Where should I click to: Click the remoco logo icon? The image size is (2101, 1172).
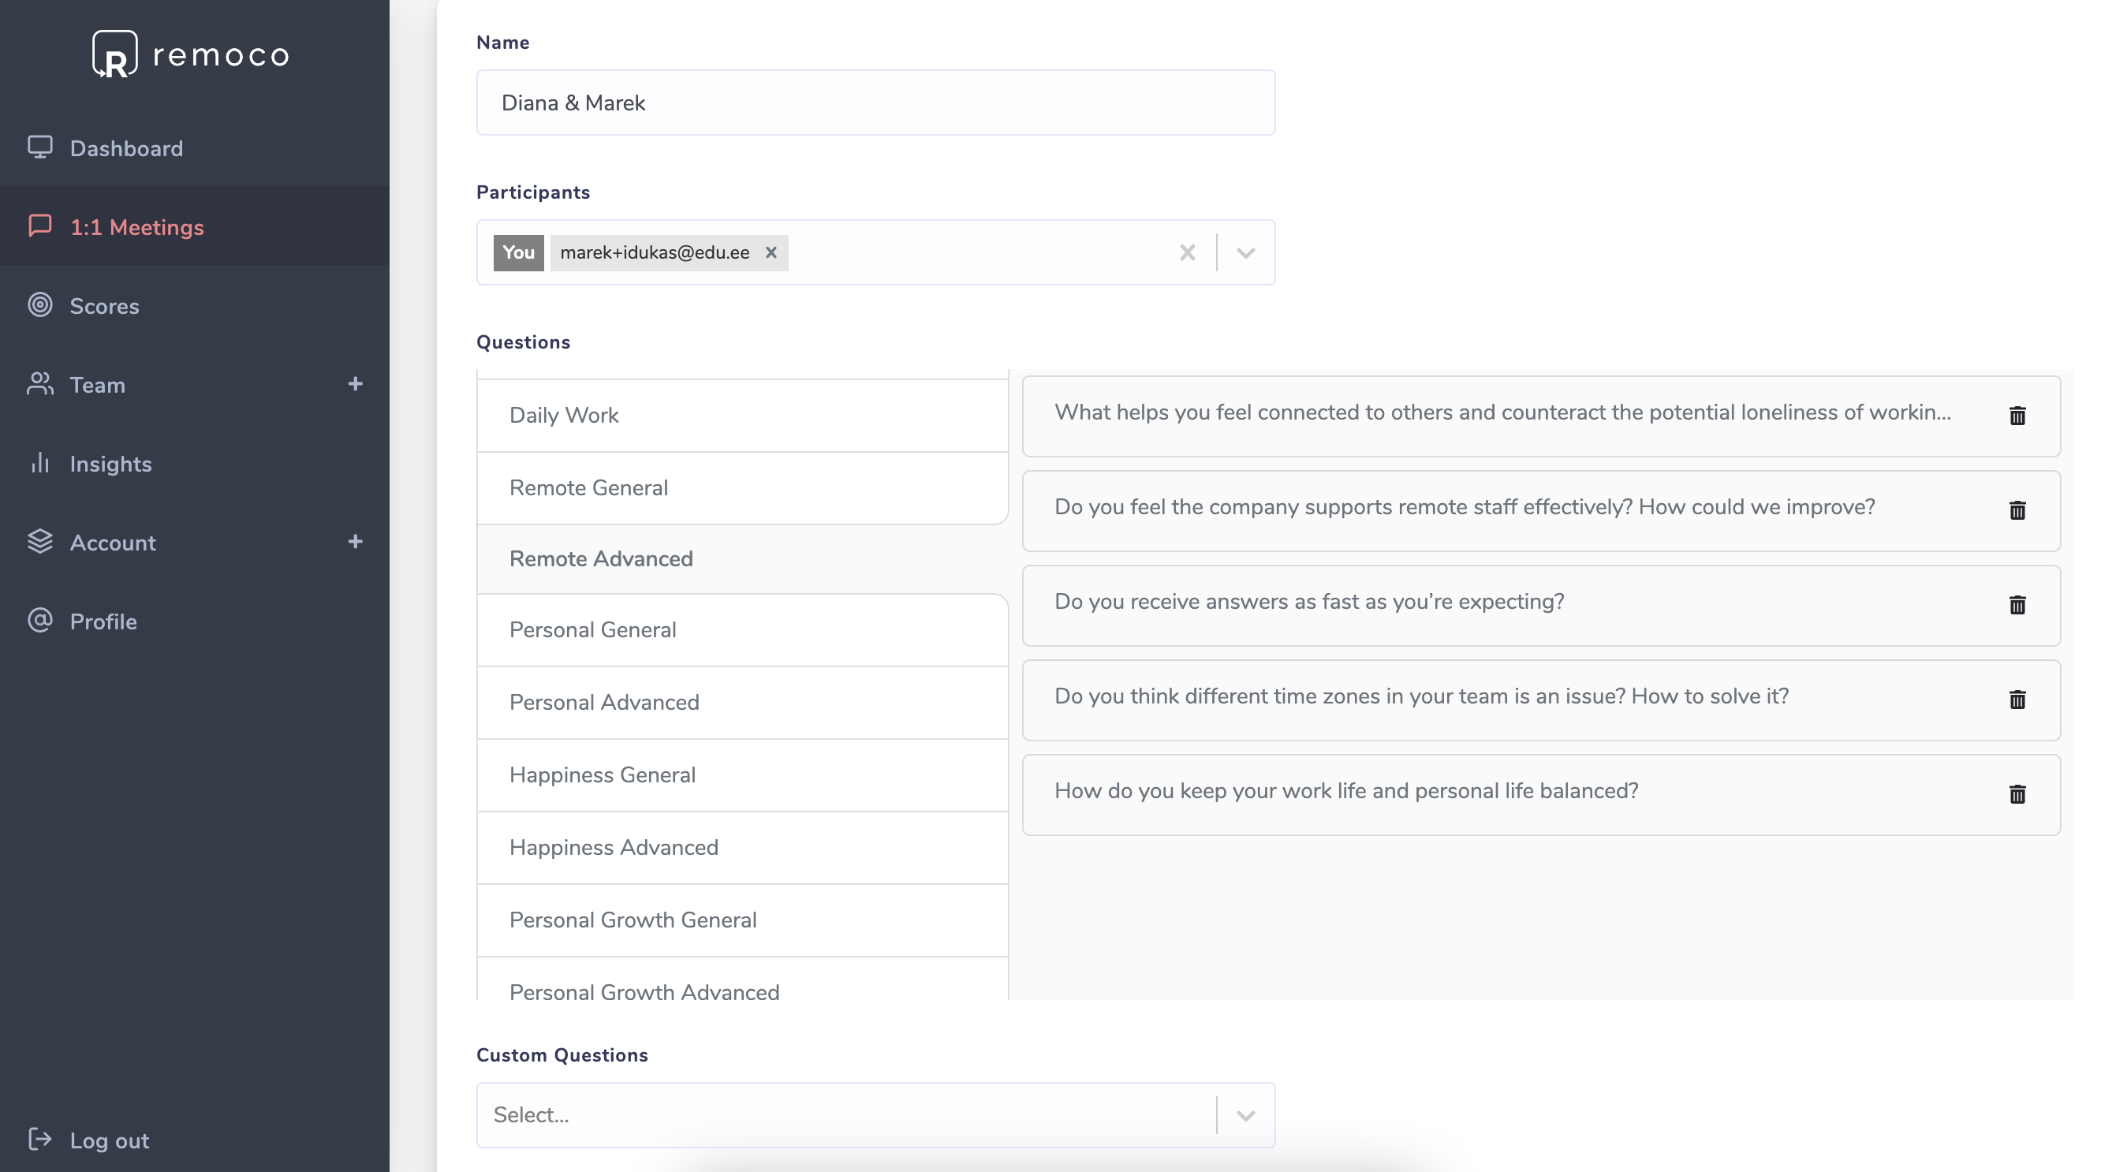pyautogui.click(x=114, y=54)
